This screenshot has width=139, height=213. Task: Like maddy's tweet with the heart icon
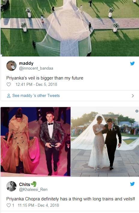pos(9,85)
